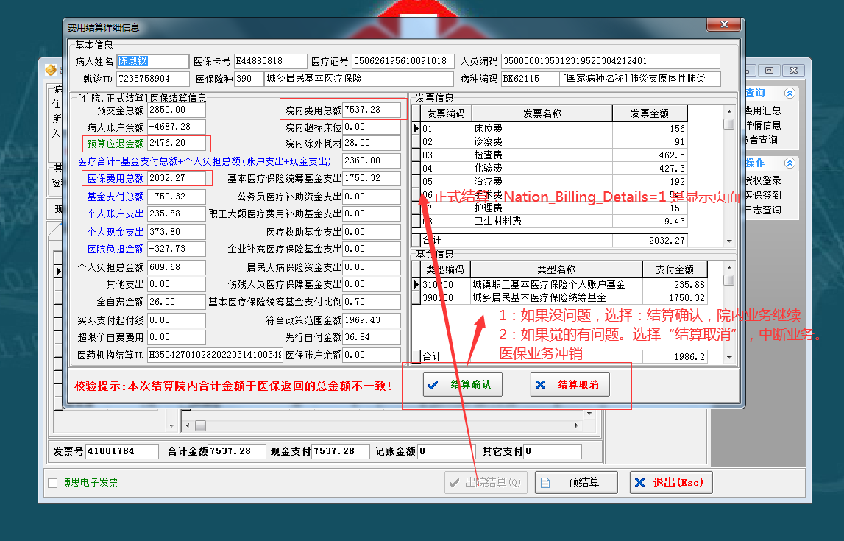Click the 医疗证号 input field
Screen dimensions: 844x541
(x=403, y=61)
